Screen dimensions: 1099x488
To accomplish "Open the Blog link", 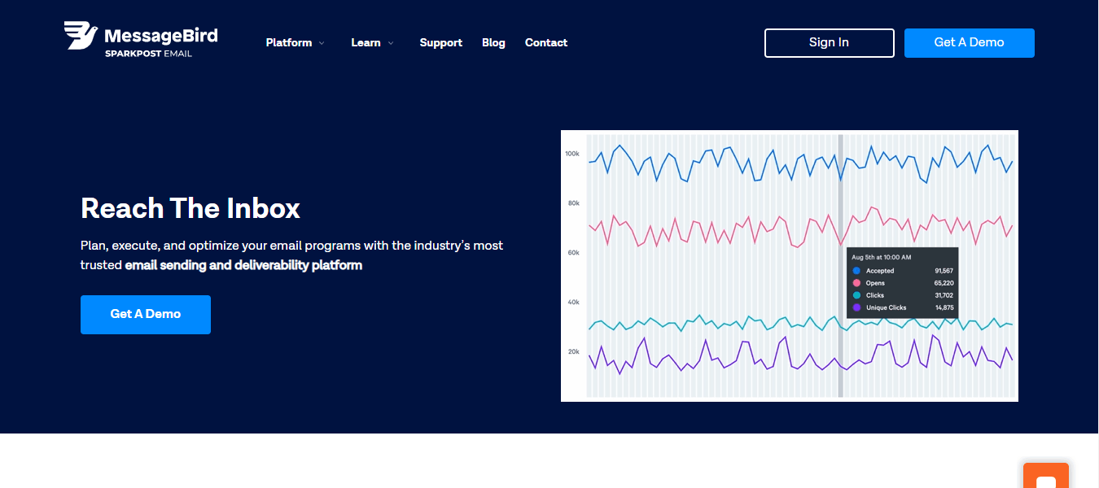I will (x=493, y=43).
